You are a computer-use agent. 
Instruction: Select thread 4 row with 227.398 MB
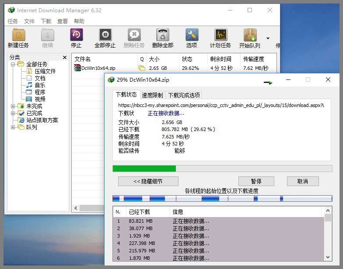(x=219, y=243)
